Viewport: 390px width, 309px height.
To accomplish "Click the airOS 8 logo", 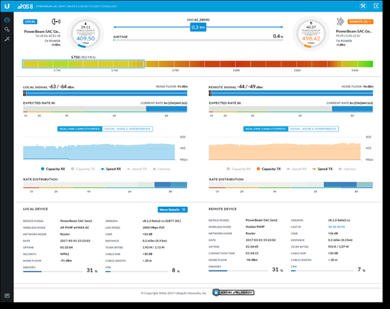I will [x=25, y=6].
